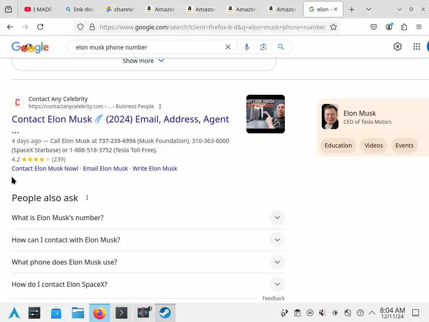The image size is (429, 322).
Task: Close the elon Google tab
Action: (336, 9)
